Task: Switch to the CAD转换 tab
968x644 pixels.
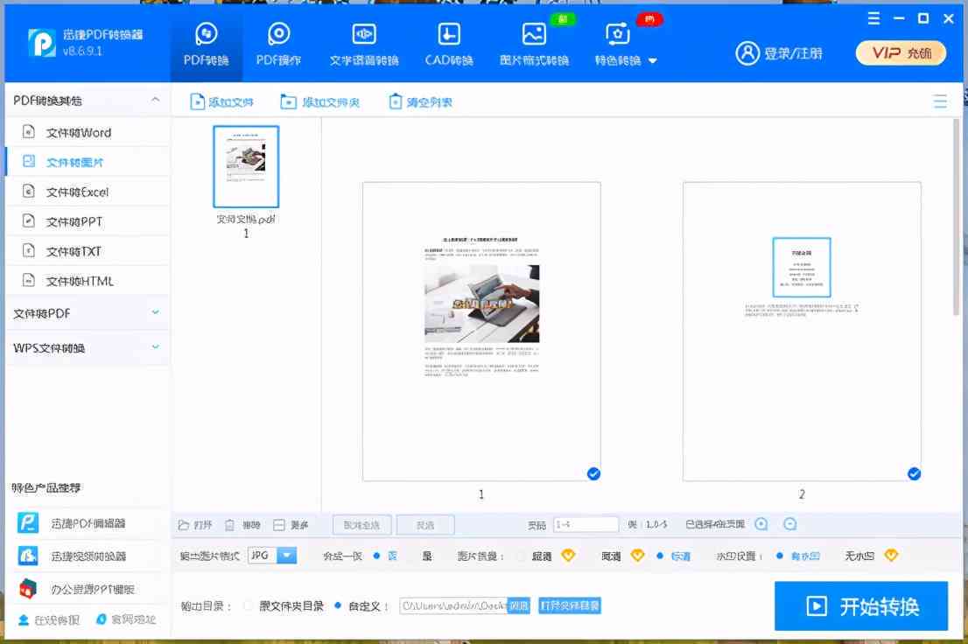Action: 449,45
